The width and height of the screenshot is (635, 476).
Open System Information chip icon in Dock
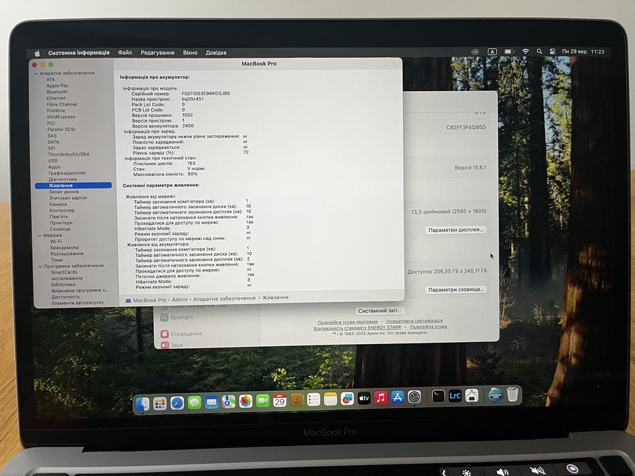pos(472,396)
